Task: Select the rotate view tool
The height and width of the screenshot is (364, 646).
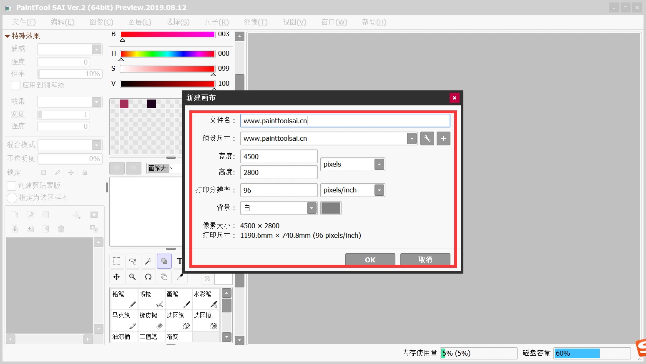Action: click(148, 277)
